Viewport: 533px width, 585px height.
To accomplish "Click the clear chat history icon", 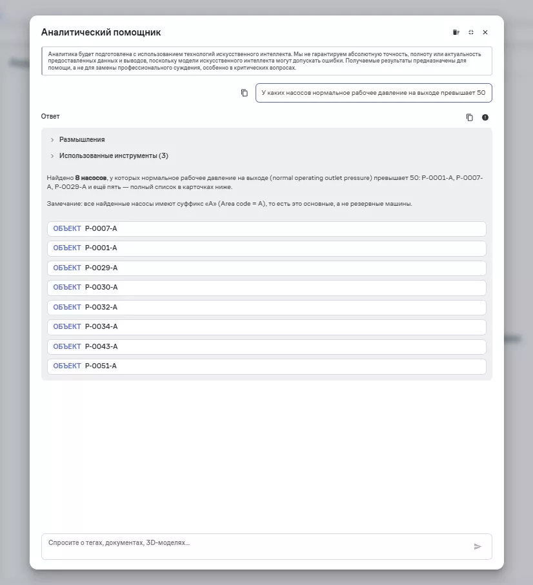I will tap(456, 32).
